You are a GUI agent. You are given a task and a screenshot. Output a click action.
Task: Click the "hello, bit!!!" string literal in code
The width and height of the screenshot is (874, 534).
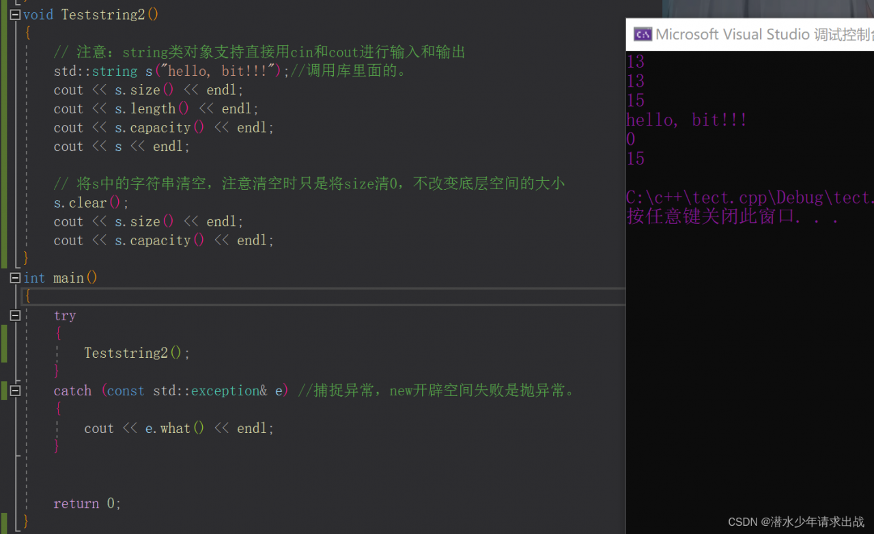click(x=219, y=71)
